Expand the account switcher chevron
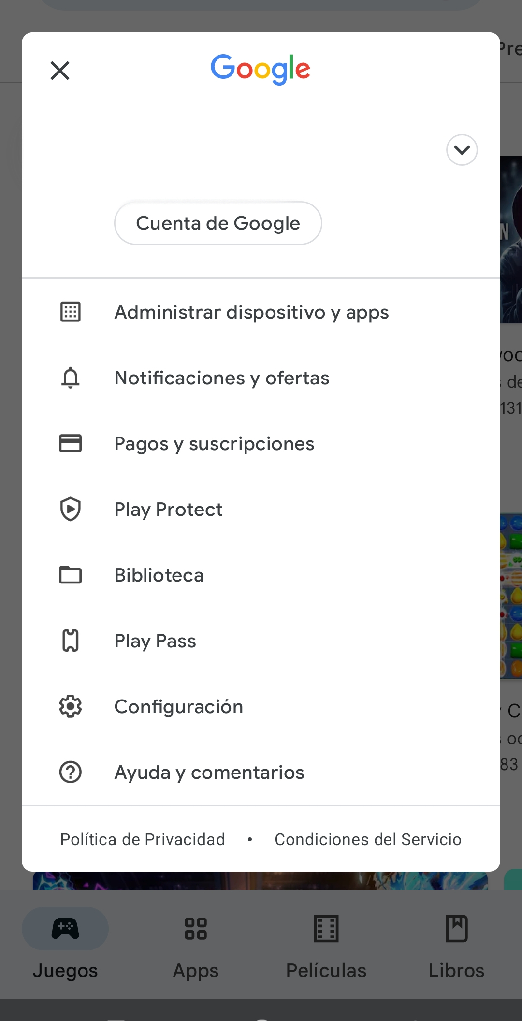This screenshot has height=1021, width=522. tap(462, 150)
